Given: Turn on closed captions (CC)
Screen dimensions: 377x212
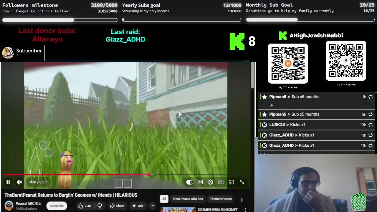Looking at the screenshot, I should (200, 182).
